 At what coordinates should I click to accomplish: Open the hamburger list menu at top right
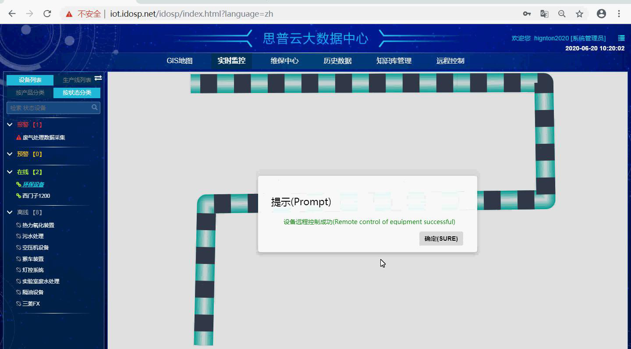click(x=621, y=38)
